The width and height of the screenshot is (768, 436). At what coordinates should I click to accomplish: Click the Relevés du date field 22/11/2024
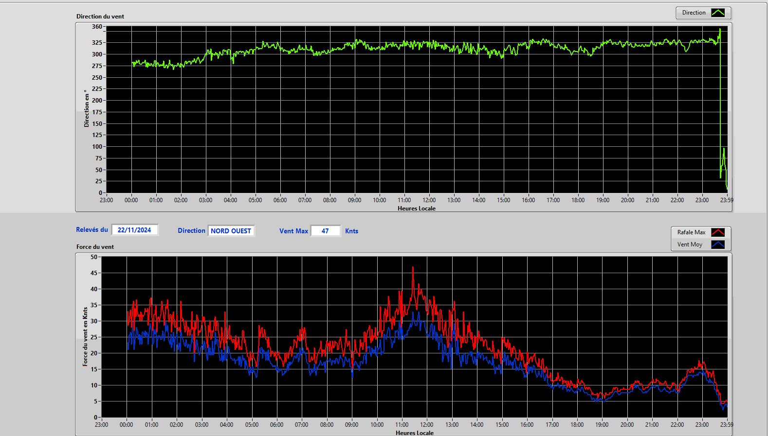click(135, 230)
